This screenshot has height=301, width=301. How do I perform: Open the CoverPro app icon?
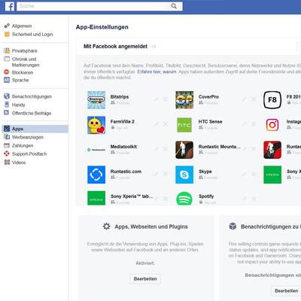point(184,100)
